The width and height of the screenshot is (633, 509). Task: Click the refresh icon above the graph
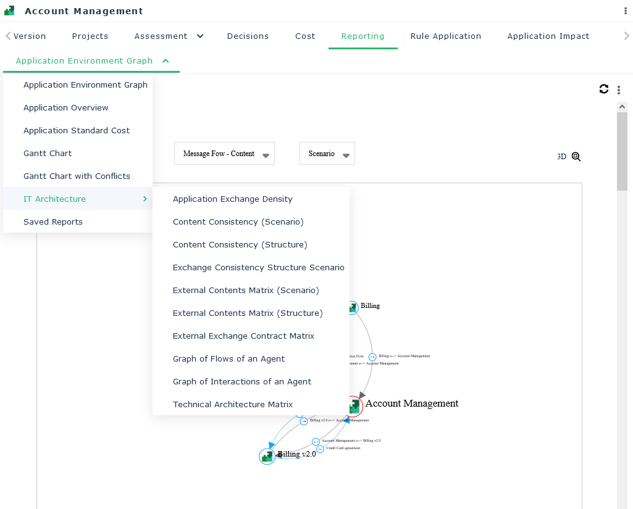(604, 89)
